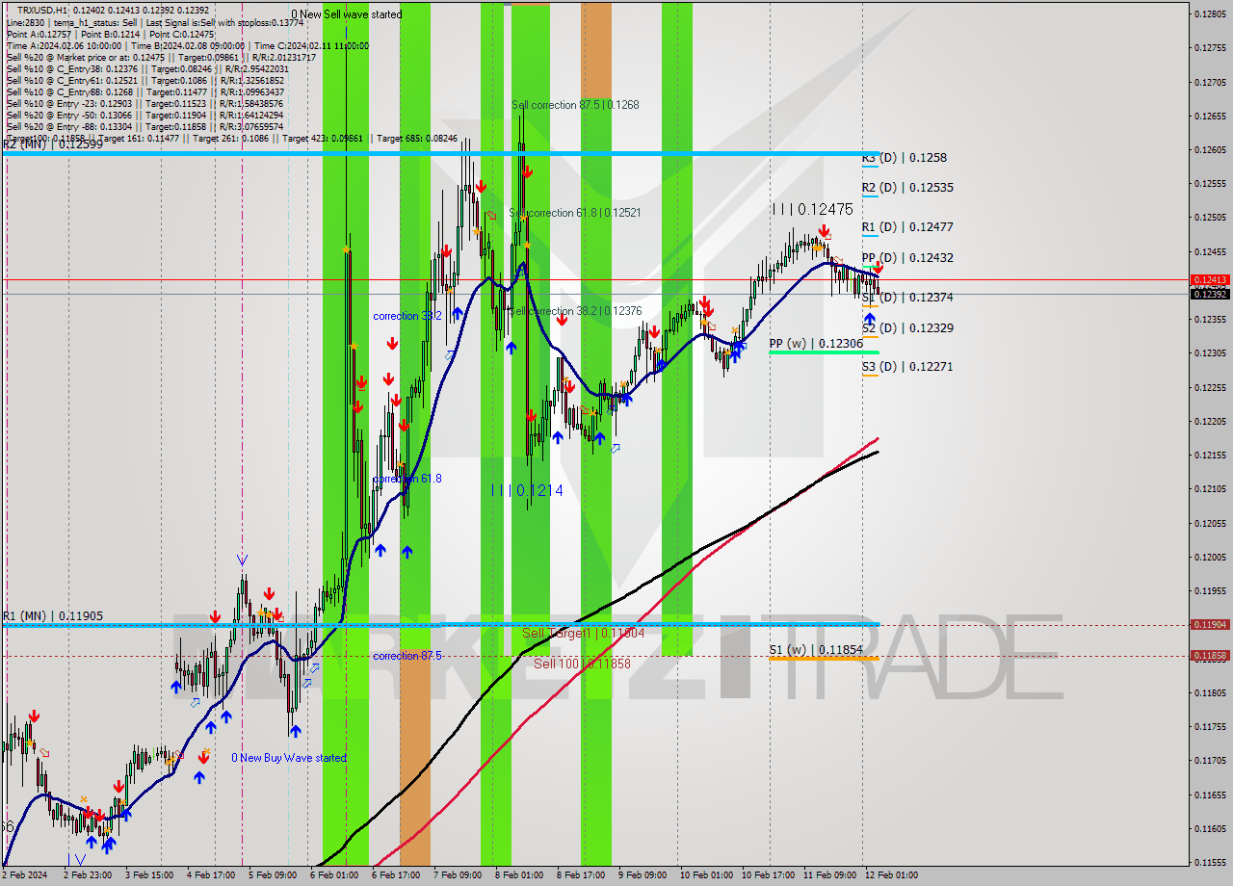This screenshot has height=886, width=1233.
Task: Click the 'Time A:2024.02.06 10:00:00' info line
Action: (188, 45)
